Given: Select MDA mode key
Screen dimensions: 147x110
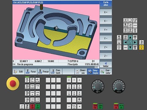Looking at the screenshot, I should pos(27,93).
